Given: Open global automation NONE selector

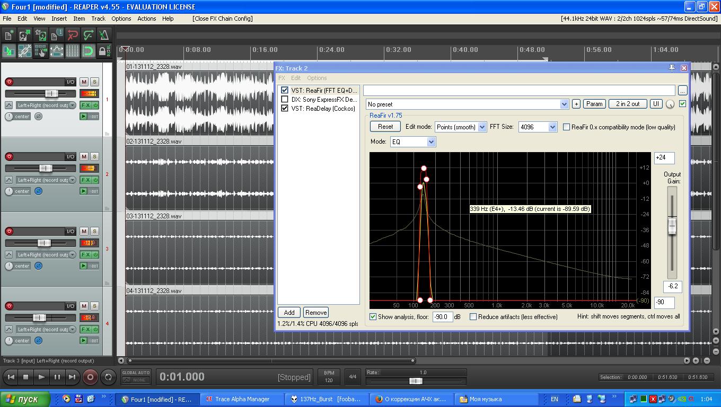Looking at the screenshot, I should [136, 379].
